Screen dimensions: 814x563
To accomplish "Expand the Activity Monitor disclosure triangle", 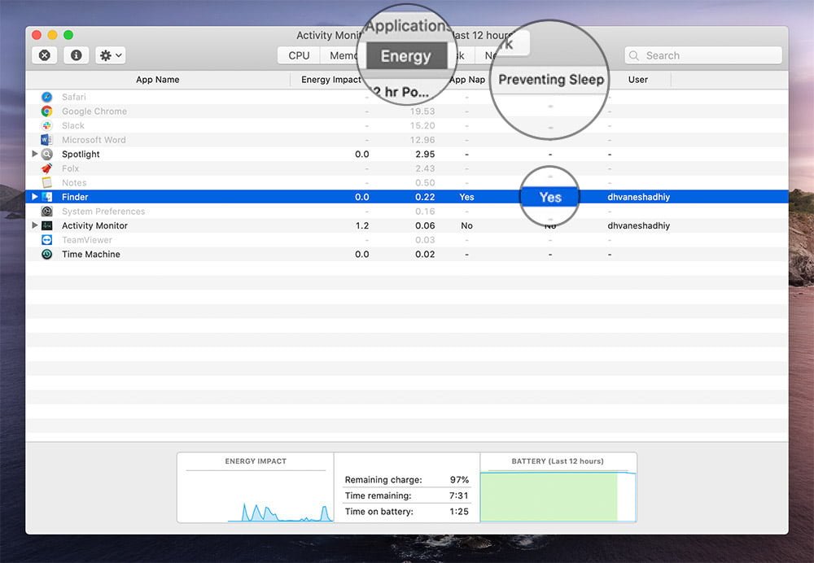I will 34,225.
